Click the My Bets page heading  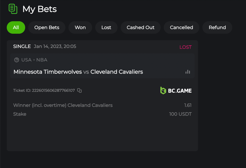pyautogui.click(x=39, y=9)
